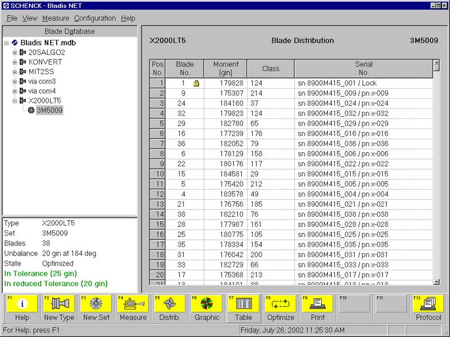The height and width of the screenshot is (337, 450).
Task: Select the 3M5009 blade set
Action: [49, 111]
